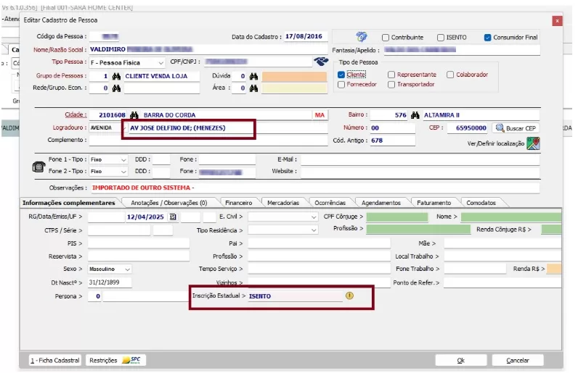This screenshot has width=578, height=373.
Task: Click binoculars icon next to Grupo de Pessoas
Action: pyautogui.click(x=116, y=76)
